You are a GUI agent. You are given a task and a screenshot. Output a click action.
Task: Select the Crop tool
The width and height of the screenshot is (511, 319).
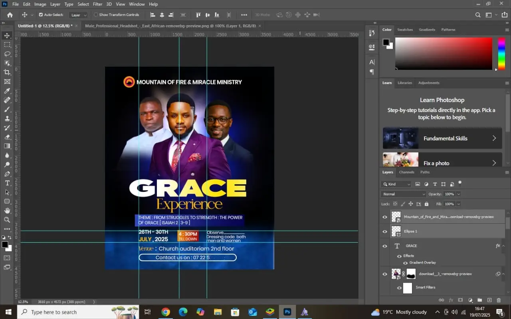(7, 72)
